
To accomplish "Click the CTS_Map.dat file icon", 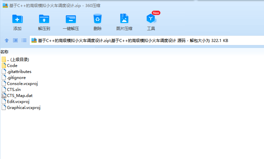I will [x=4, y=95].
